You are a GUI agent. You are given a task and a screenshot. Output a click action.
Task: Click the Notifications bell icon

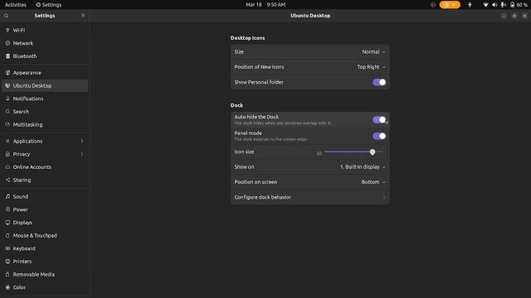[7, 99]
